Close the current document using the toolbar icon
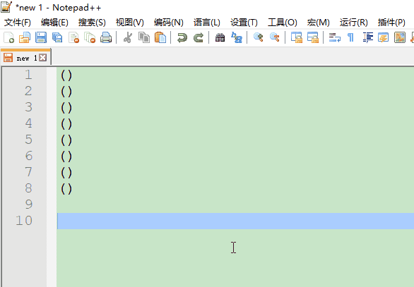This screenshot has width=414, height=287. [x=73, y=37]
